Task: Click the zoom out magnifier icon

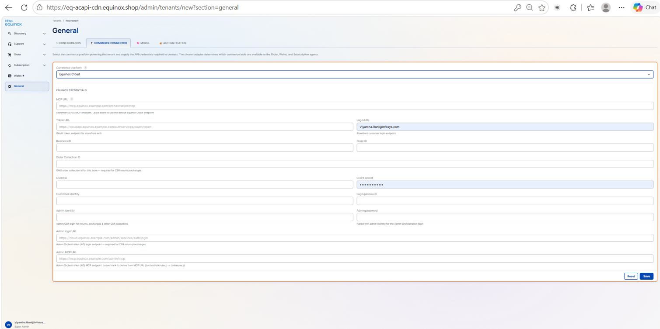Action: [530, 7]
